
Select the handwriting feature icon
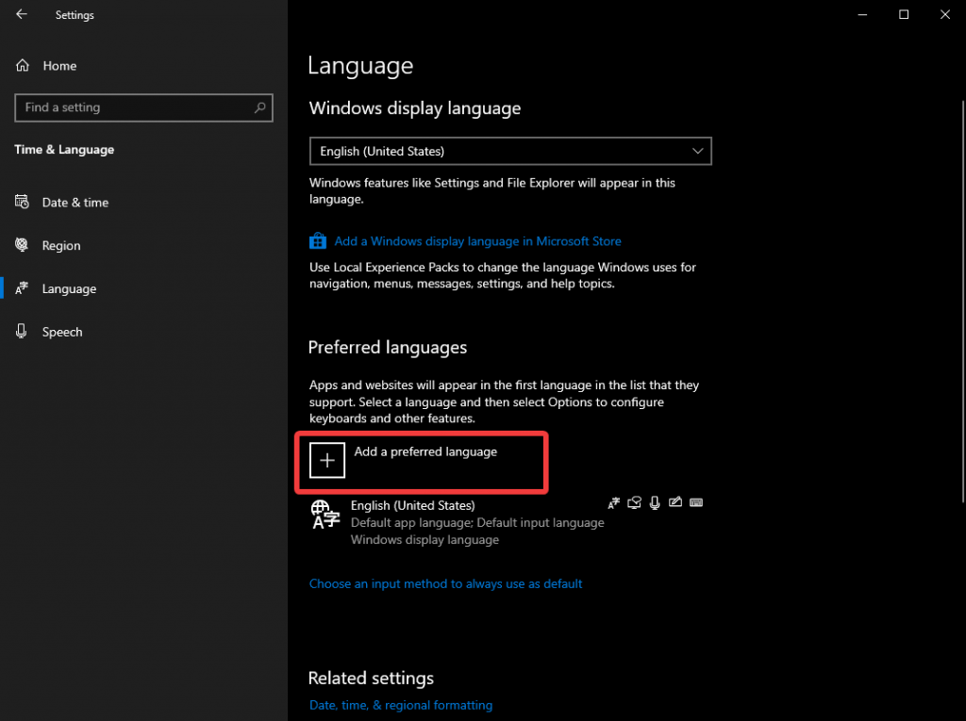[675, 502]
